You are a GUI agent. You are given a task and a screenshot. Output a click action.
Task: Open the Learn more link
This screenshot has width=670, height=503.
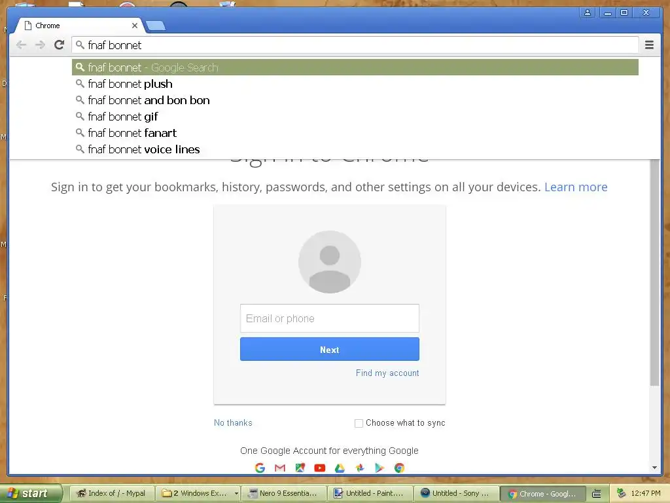(x=576, y=187)
